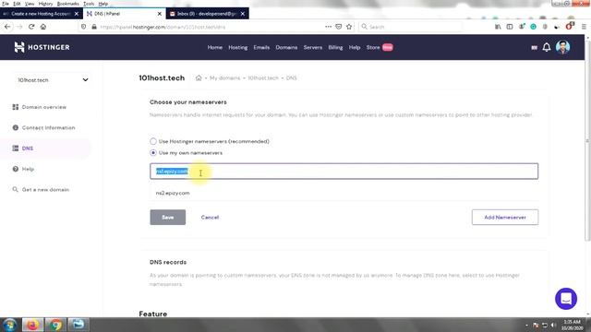Bookmark this page with star icon
Screen dimensions: 591x332
tap(349, 27)
